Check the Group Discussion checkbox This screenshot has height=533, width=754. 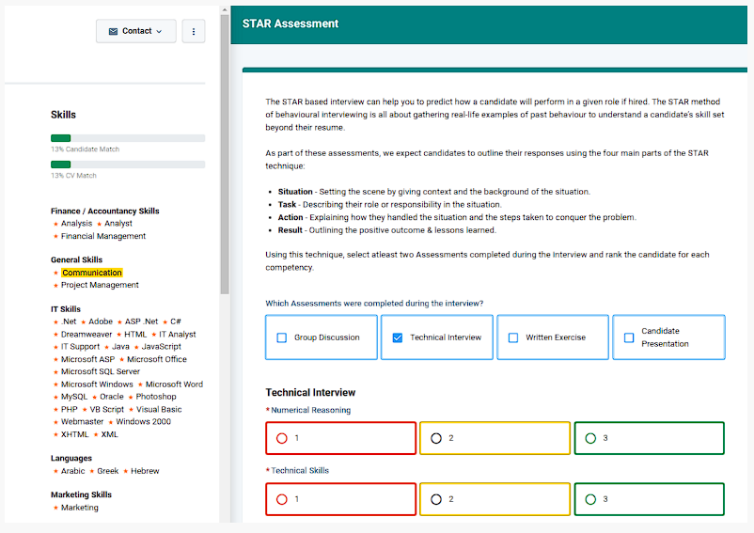(x=282, y=337)
